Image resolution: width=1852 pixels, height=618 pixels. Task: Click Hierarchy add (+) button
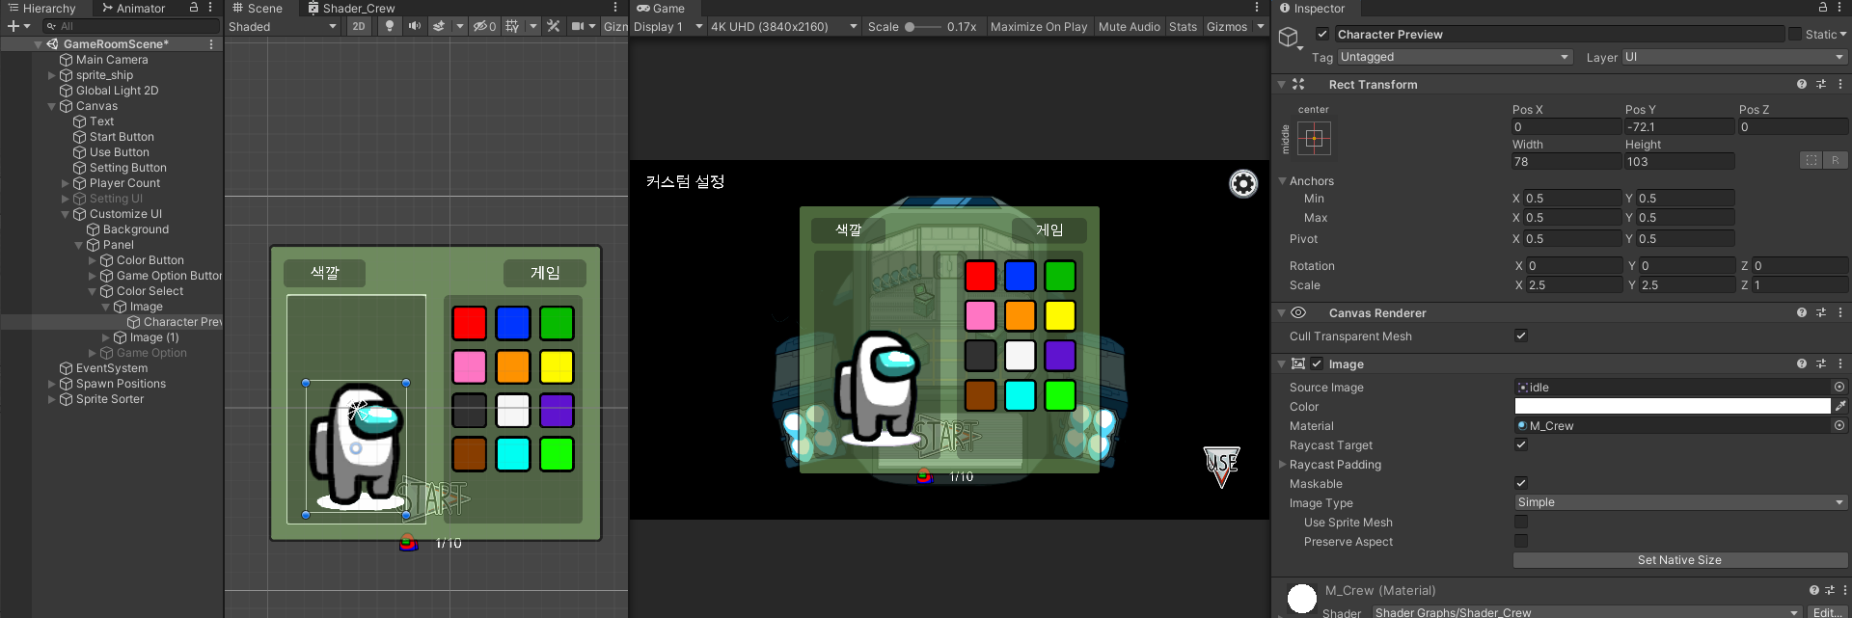(x=14, y=26)
